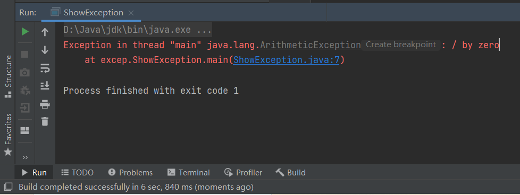Open the Favorites tool window
This screenshot has height=195, width=520.
(x=8, y=134)
